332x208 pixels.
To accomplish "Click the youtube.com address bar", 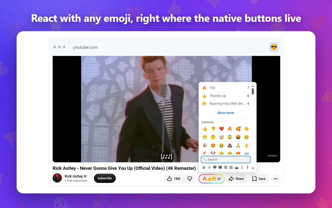I will (x=167, y=47).
